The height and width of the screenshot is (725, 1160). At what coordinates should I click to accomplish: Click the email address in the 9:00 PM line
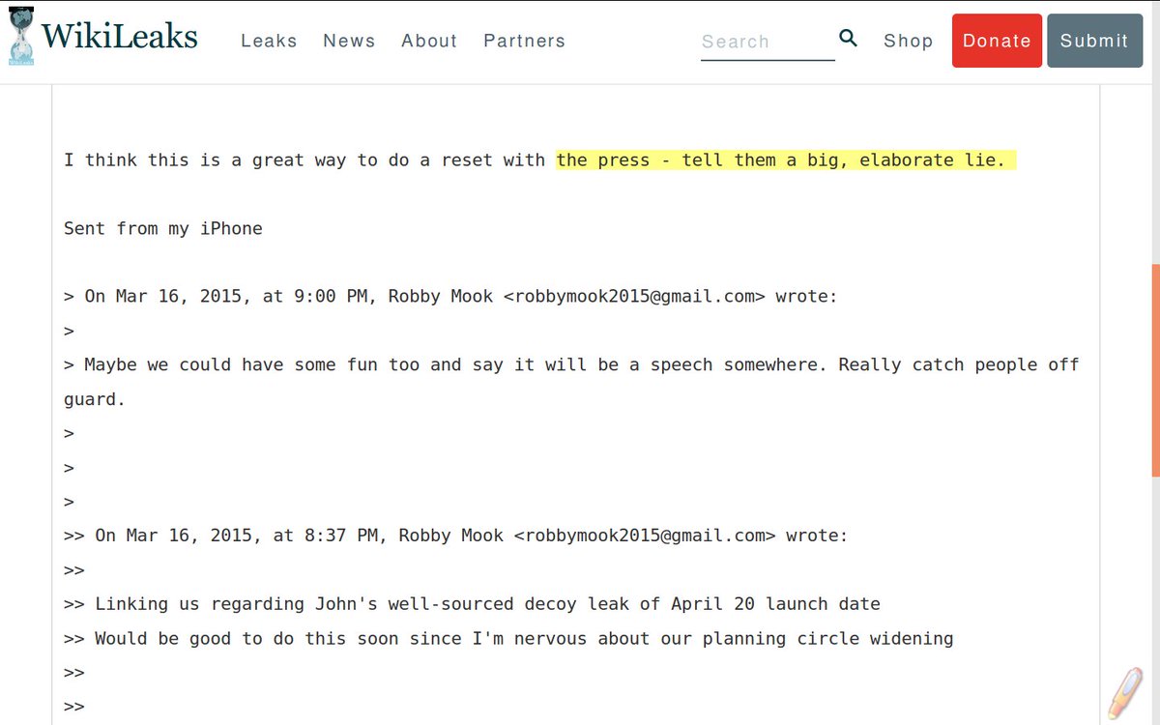[x=634, y=297]
